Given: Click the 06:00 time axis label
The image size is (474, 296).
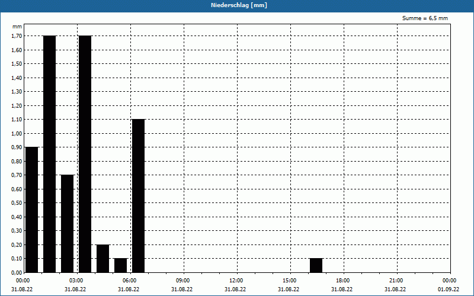Looking at the screenshot, I should 129,281.
